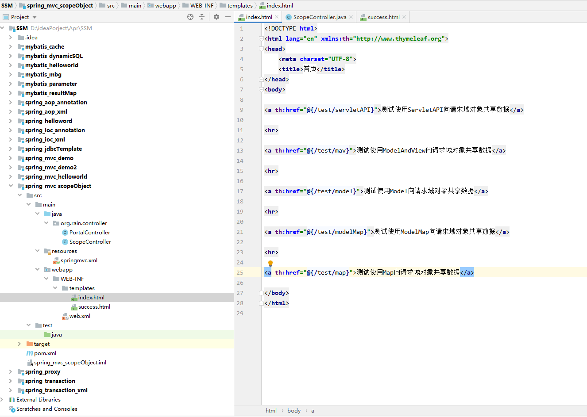The width and height of the screenshot is (587, 417).
Task: Click the ScopeController class icon in tree
Action: click(65, 242)
